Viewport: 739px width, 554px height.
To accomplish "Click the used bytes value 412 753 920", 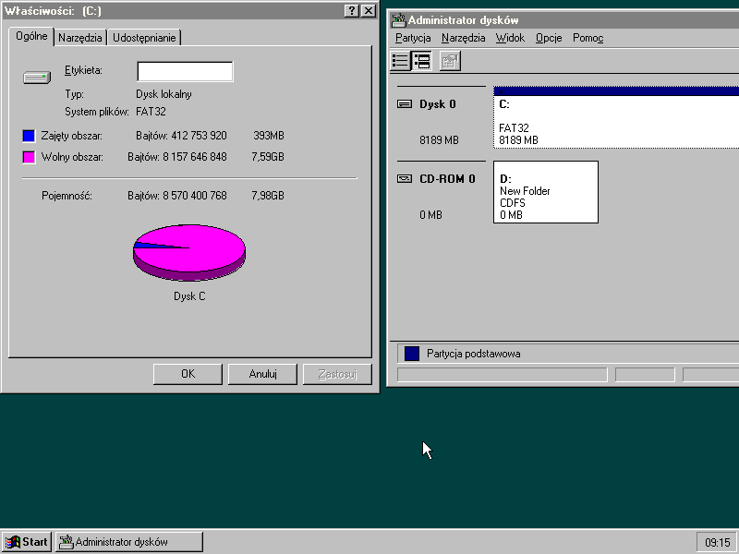I will [x=199, y=136].
